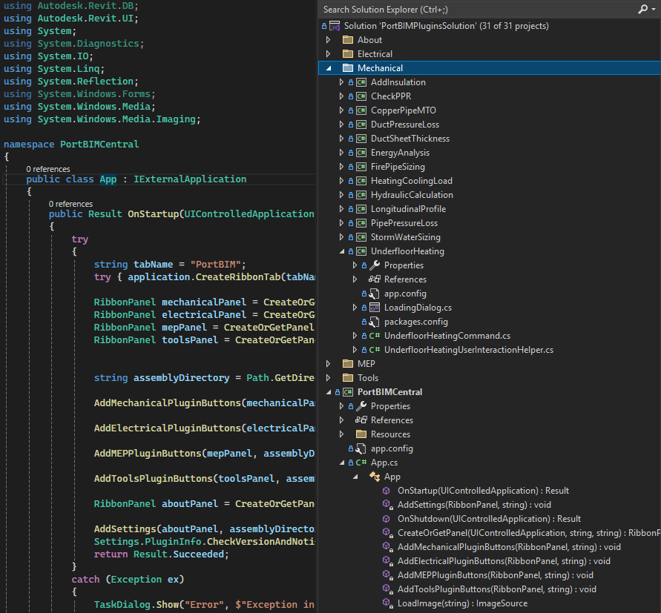Open the search options dropdown arrow
661x613 pixels.
[654, 10]
